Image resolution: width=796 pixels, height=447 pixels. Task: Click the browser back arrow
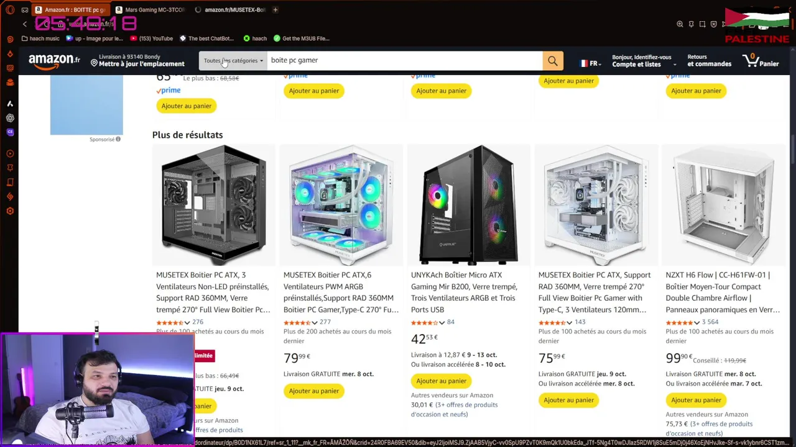(25, 24)
